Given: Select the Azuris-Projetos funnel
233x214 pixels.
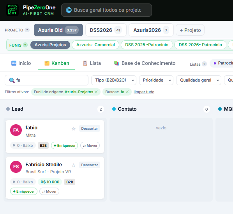Looking at the screenshot, I should (x=50, y=45).
